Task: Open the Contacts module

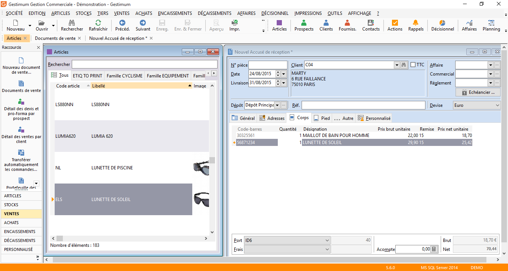Action: 371,23
